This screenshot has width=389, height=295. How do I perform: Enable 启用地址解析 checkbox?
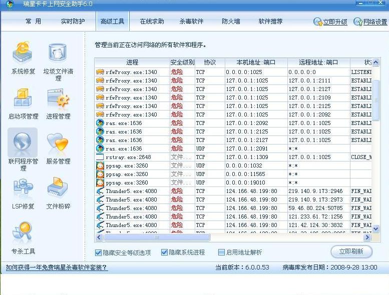pyautogui.click(x=221, y=252)
